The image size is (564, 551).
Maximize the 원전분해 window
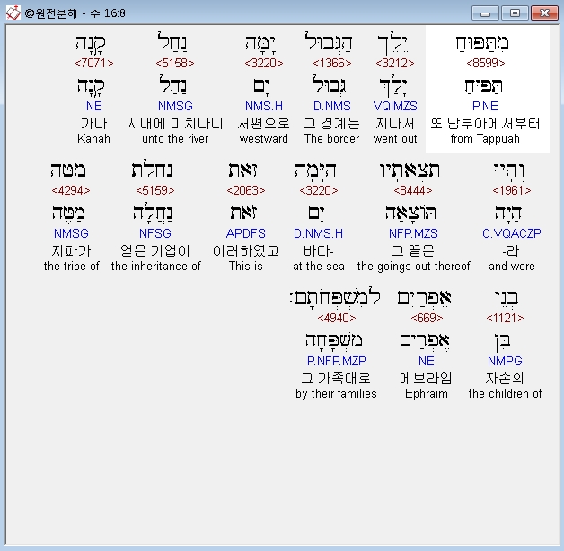click(x=515, y=13)
